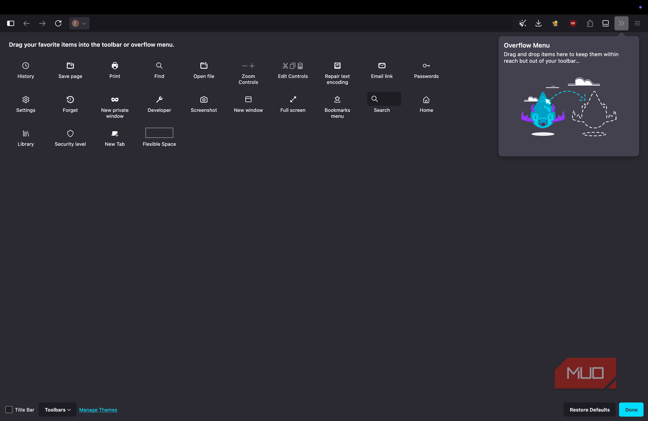
Task: Select the Settings gear item
Action: [x=26, y=105]
